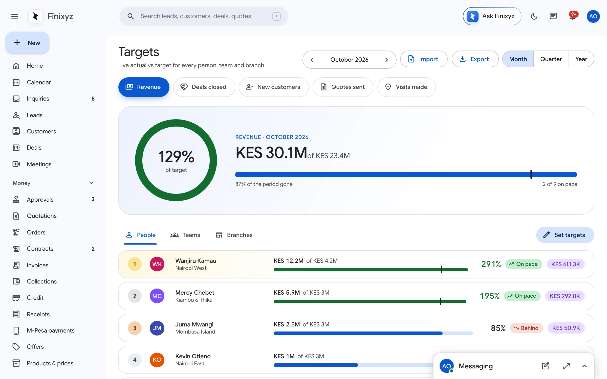Switch to the Teams tab
This screenshot has height=379, width=607.
[x=185, y=235]
